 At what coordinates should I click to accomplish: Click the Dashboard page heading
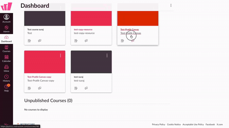[x=35, y=6]
